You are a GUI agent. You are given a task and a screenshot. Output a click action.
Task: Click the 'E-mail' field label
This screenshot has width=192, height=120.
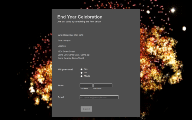point(61,97)
